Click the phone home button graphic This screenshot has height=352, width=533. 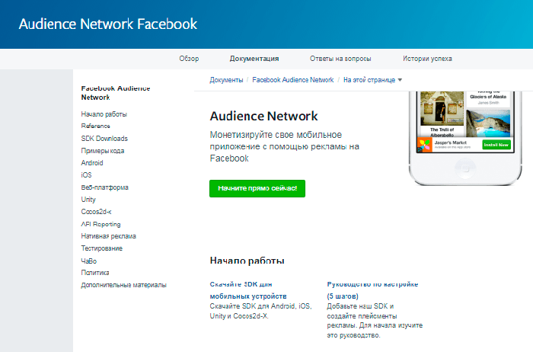(x=465, y=168)
